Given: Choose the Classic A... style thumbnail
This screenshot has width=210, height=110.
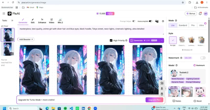Looking at the screenshot, I should click(x=182, y=40).
